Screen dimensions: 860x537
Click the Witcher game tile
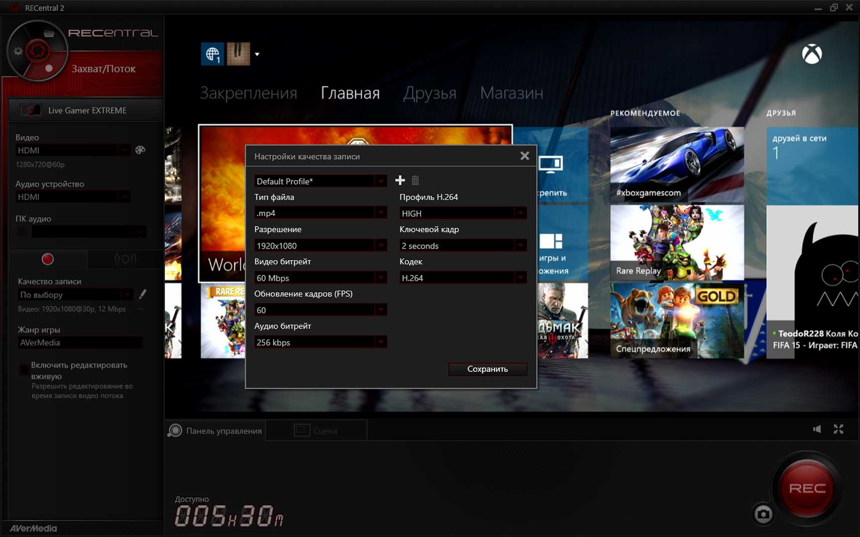point(563,320)
